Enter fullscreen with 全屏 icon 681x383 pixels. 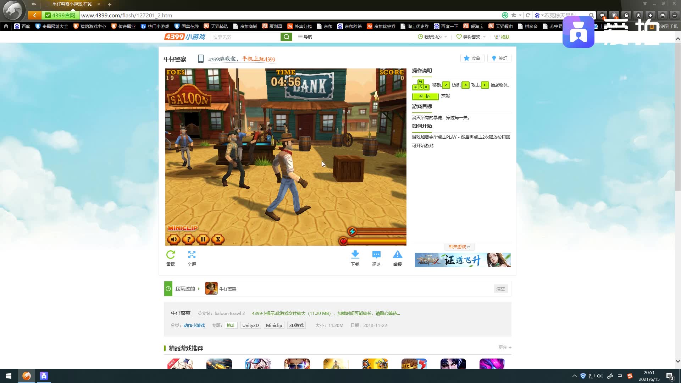click(x=192, y=255)
